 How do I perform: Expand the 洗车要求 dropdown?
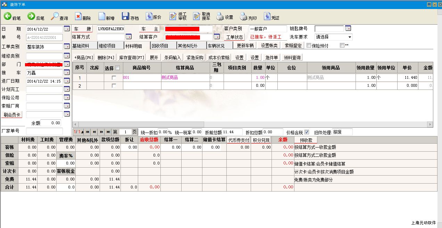click(x=349, y=37)
